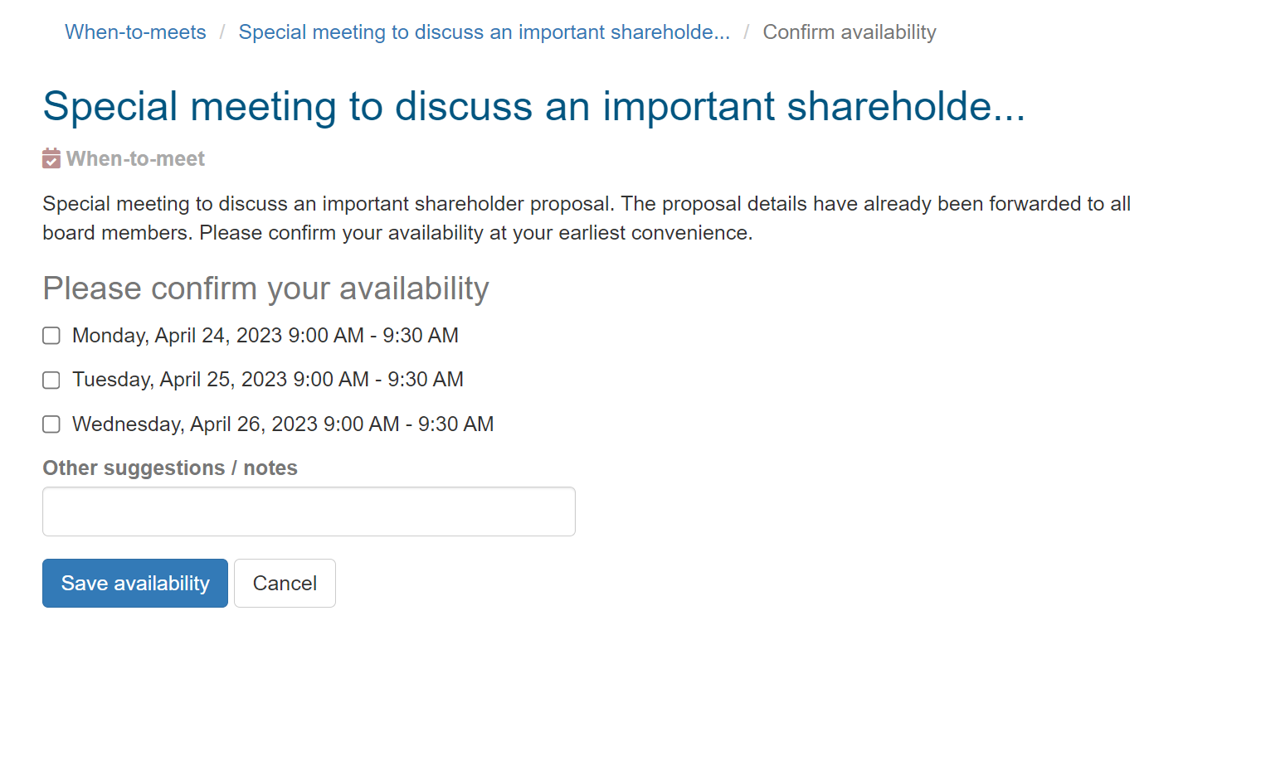Enable the Wednesday, April 26 checkbox
Screen dimensions: 1266x766
51,424
